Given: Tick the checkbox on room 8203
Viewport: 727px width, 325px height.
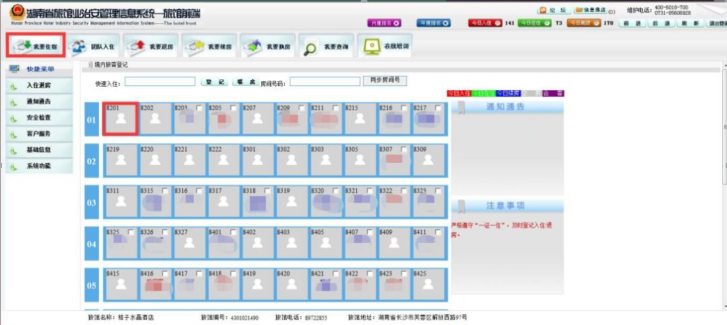Looking at the screenshot, I should 199,108.
